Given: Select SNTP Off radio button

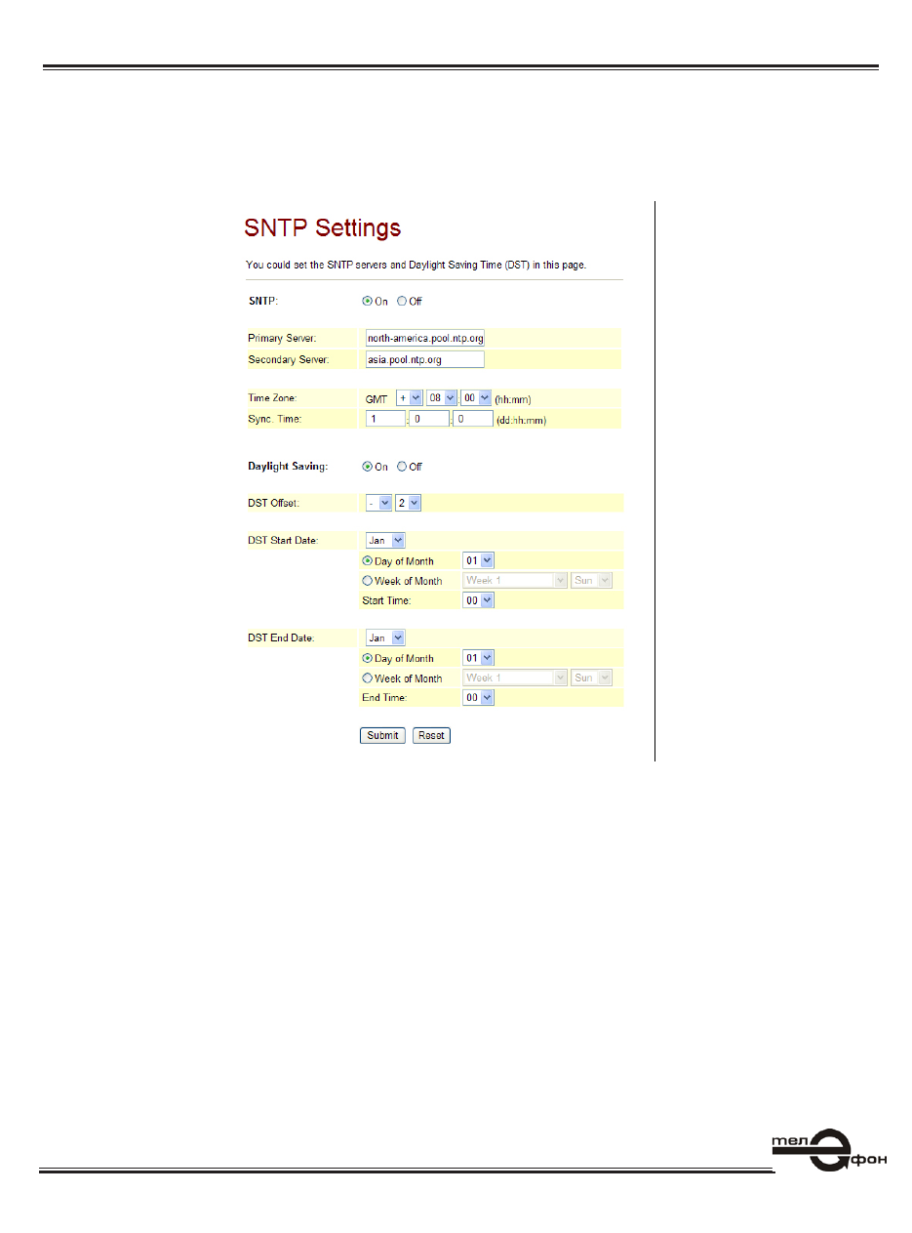Looking at the screenshot, I should [402, 302].
